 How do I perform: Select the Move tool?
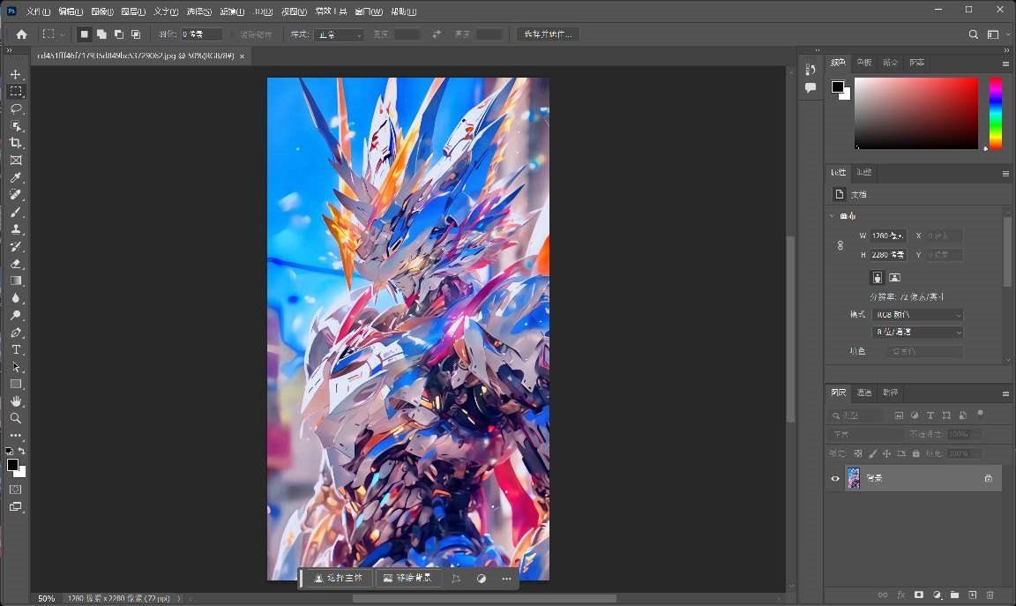pos(15,74)
